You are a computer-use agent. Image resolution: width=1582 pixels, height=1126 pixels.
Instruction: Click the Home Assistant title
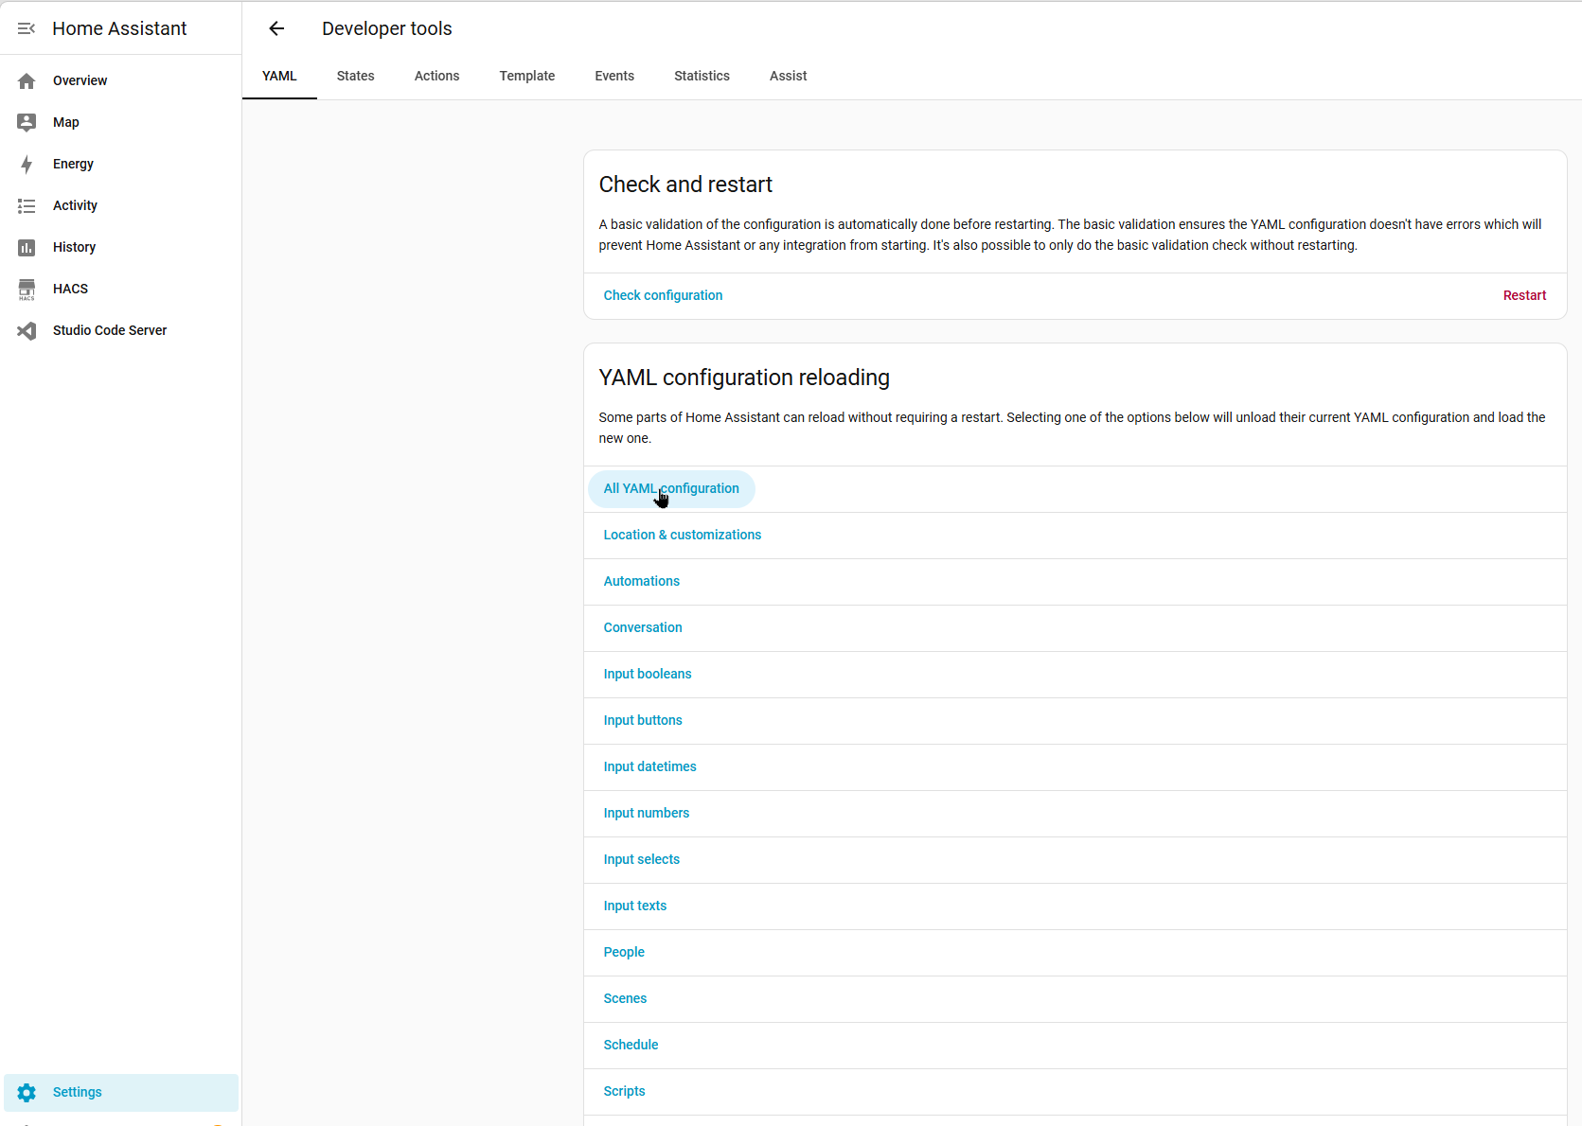click(x=119, y=28)
